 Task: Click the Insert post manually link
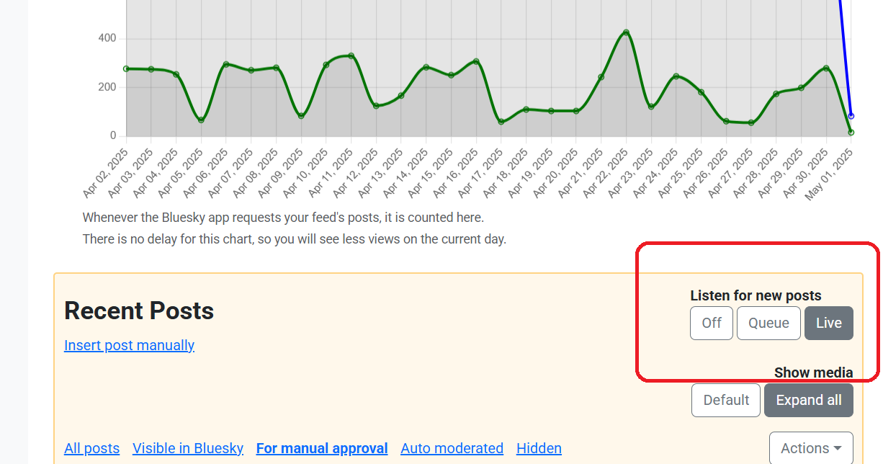pyautogui.click(x=129, y=345)
